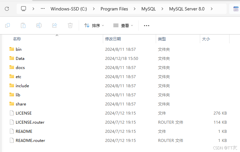This screenshot has width=240, height=152.
Task: Select the Data folder name
Action: [x=20, y=59]
